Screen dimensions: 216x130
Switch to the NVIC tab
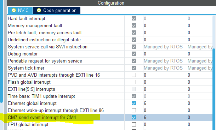pyautogui.click(x=20, y=11)
